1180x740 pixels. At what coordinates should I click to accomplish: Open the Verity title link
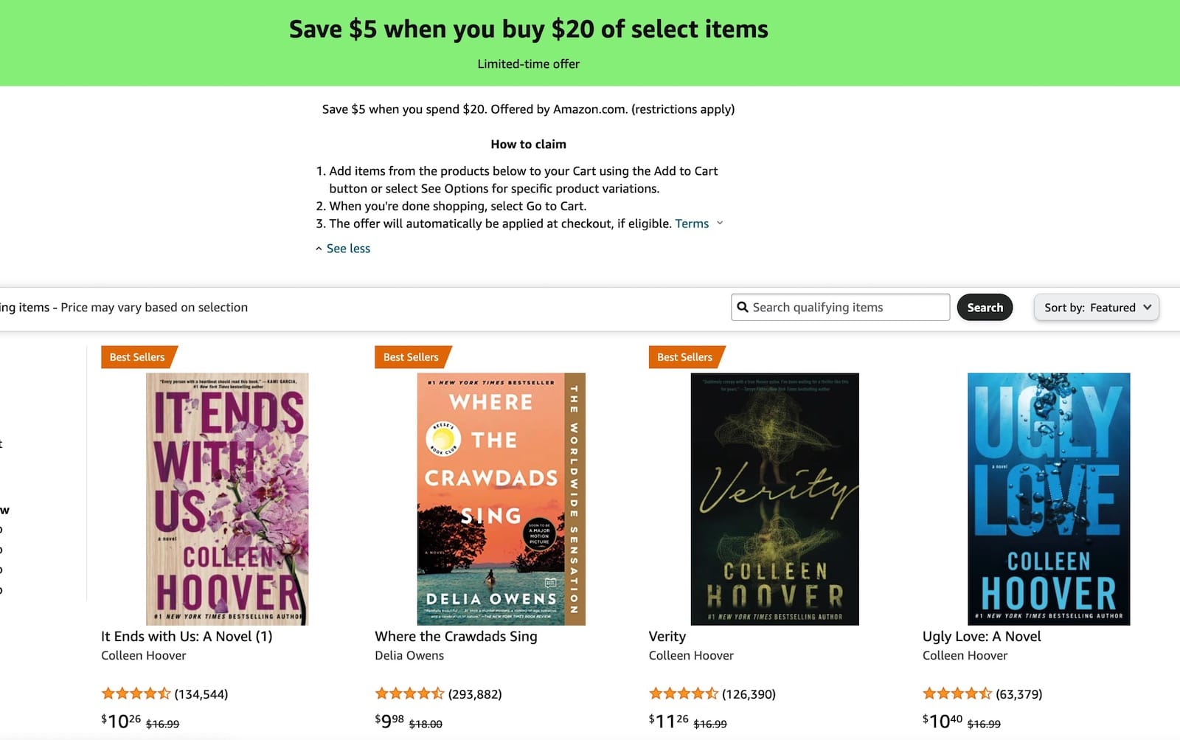tap(667, 636)
